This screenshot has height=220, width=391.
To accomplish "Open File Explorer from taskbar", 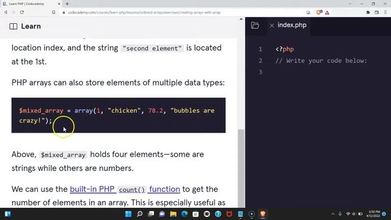I will [x=174, y=214].
